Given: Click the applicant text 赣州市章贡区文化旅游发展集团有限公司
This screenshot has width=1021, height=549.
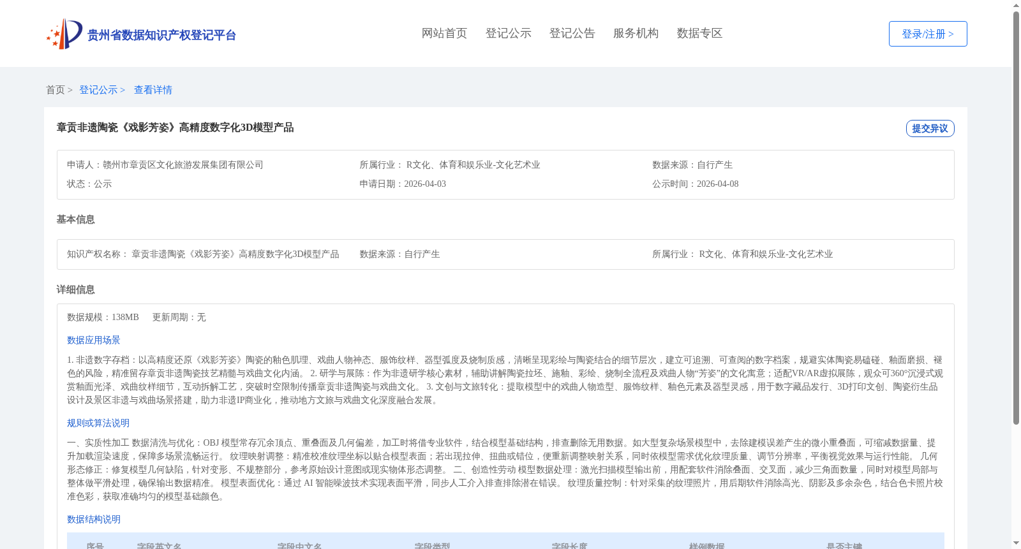Looking at the screenshot, I should (x=183, y=165).
